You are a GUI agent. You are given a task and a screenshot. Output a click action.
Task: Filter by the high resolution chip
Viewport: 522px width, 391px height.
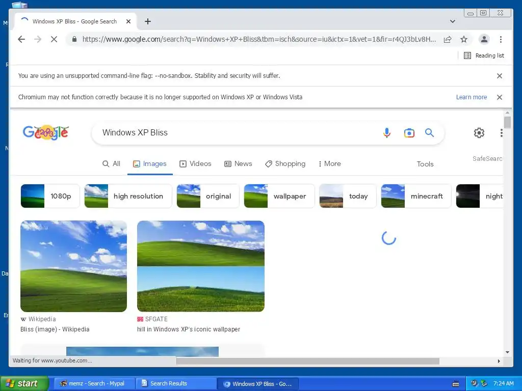click(x=128, y=196)
